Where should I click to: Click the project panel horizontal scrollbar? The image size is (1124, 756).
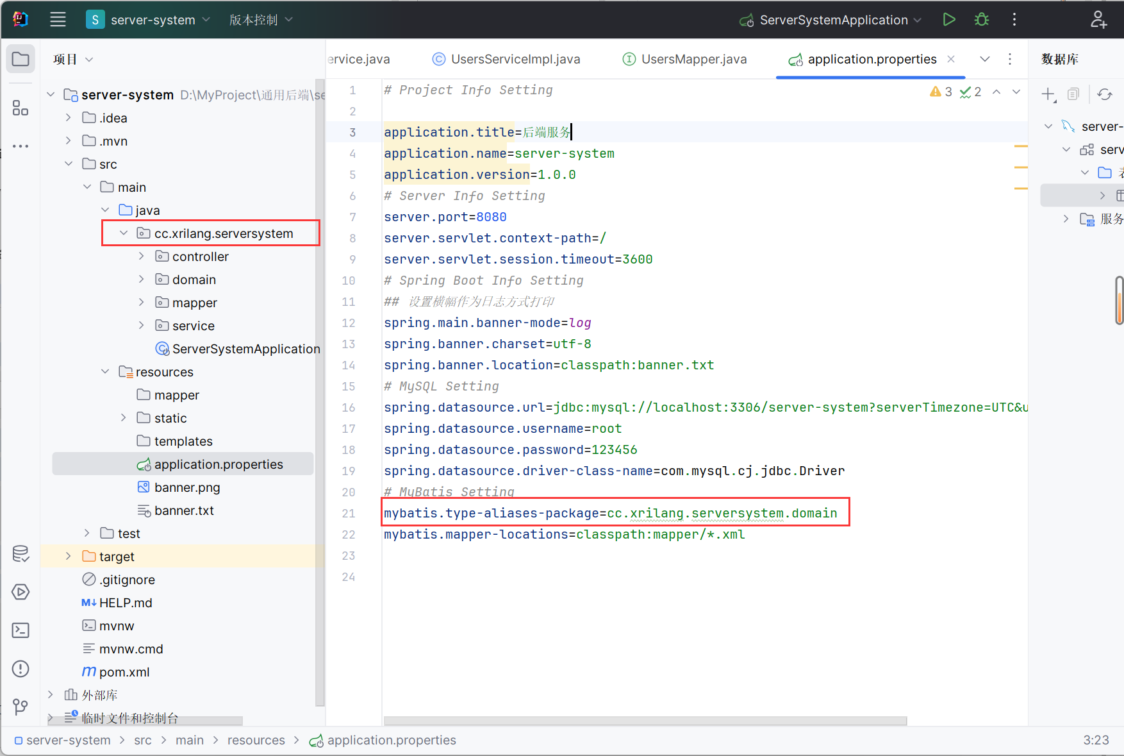click(144, 721)
